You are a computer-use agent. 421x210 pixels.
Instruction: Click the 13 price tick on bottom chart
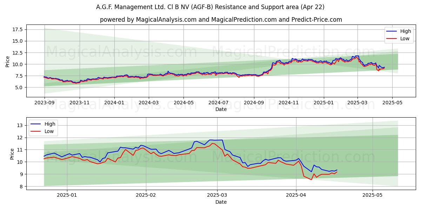(20, 125)
